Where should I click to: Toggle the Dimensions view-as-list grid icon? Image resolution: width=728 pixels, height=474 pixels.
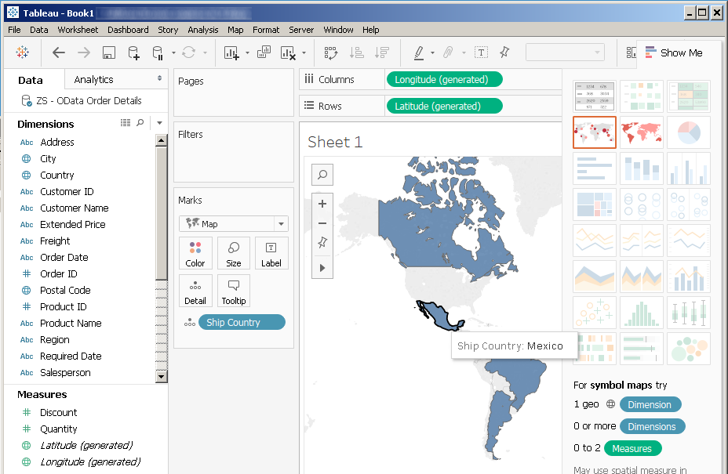126,123
